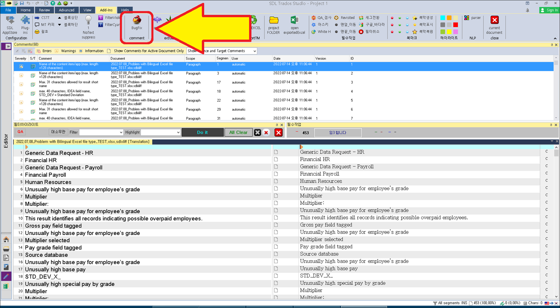Expand the navigation pane chevron

tap(8, 46)
